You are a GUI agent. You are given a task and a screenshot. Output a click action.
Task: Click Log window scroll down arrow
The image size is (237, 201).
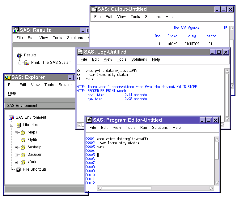227,120
